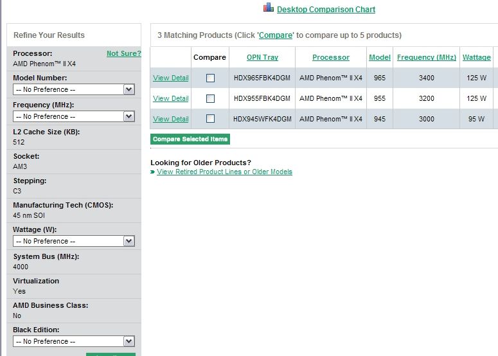Screen dimensions: 498x356
Task: Open the Black Edition dropdown
Action: tap(74, 341)
